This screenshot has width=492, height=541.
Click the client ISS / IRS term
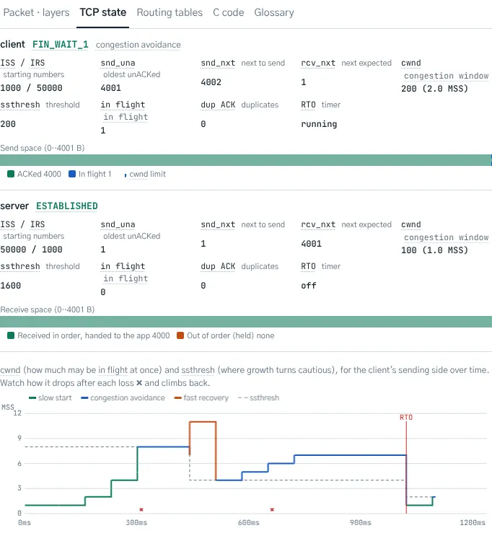22,63
